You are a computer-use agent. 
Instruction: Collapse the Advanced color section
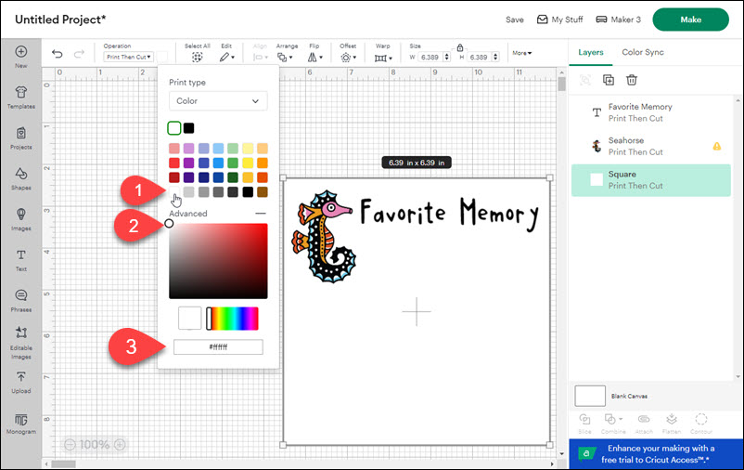pyautogui.click(x=261, y=214)
